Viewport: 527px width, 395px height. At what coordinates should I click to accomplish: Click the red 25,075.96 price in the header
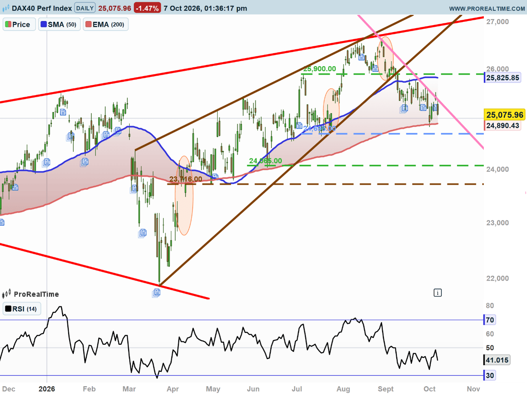pyautogui.click(x=115, y=8)
